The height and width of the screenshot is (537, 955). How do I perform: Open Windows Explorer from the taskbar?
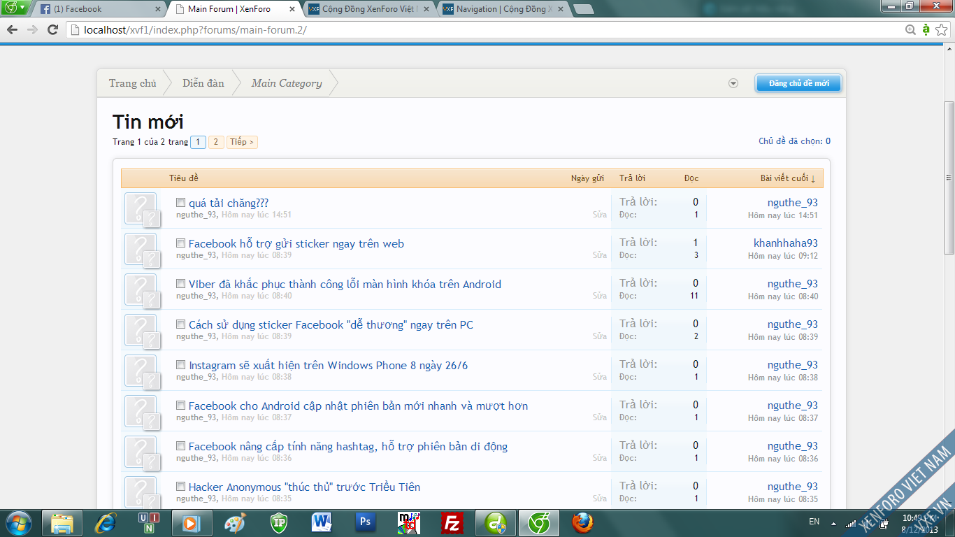(63, 523)
